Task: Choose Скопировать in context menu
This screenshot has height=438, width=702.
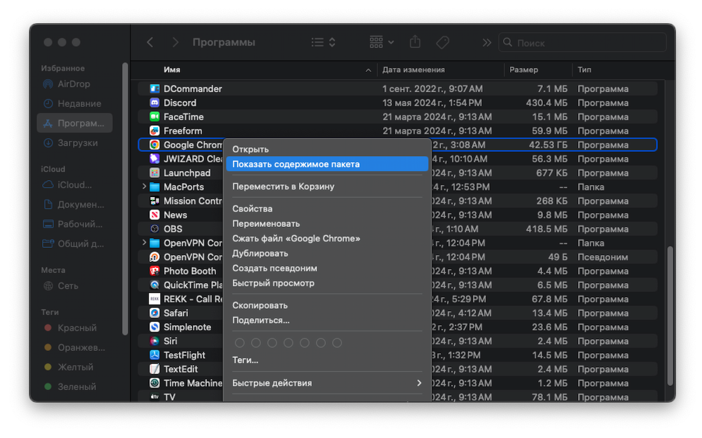Action: click(x=327, y=305)
